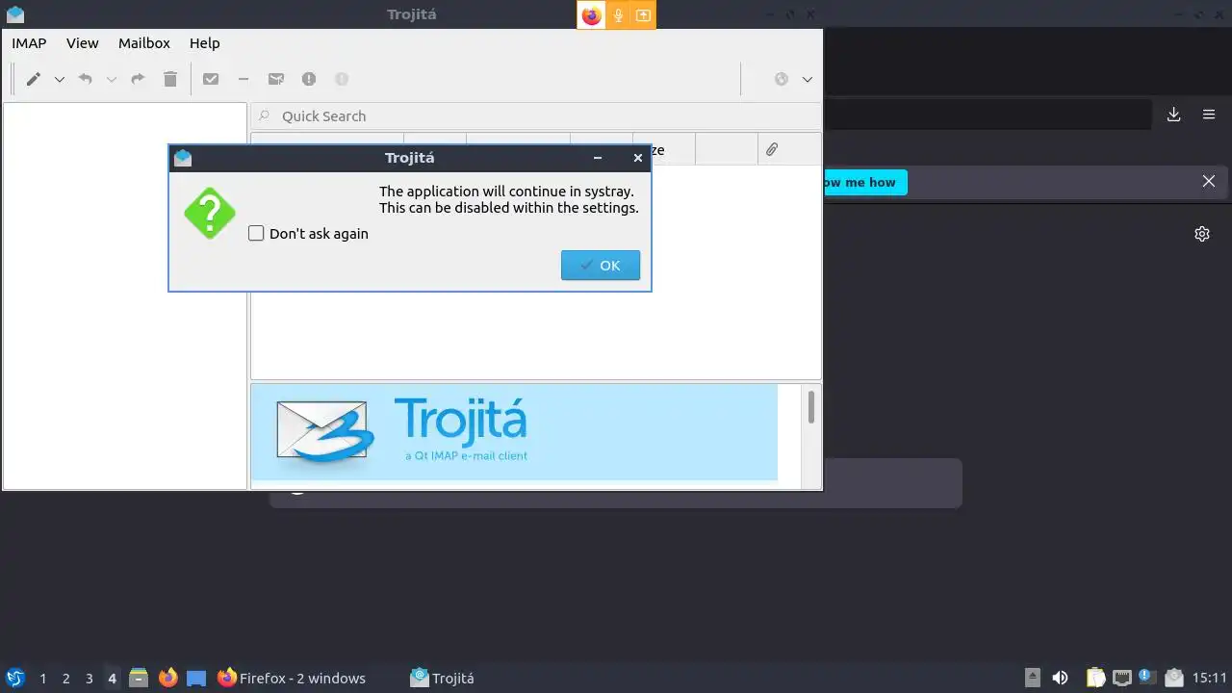Click the dark exclamation mark toolbar icon
Viewport: 1232px width, 693px height.
(309, 79)
